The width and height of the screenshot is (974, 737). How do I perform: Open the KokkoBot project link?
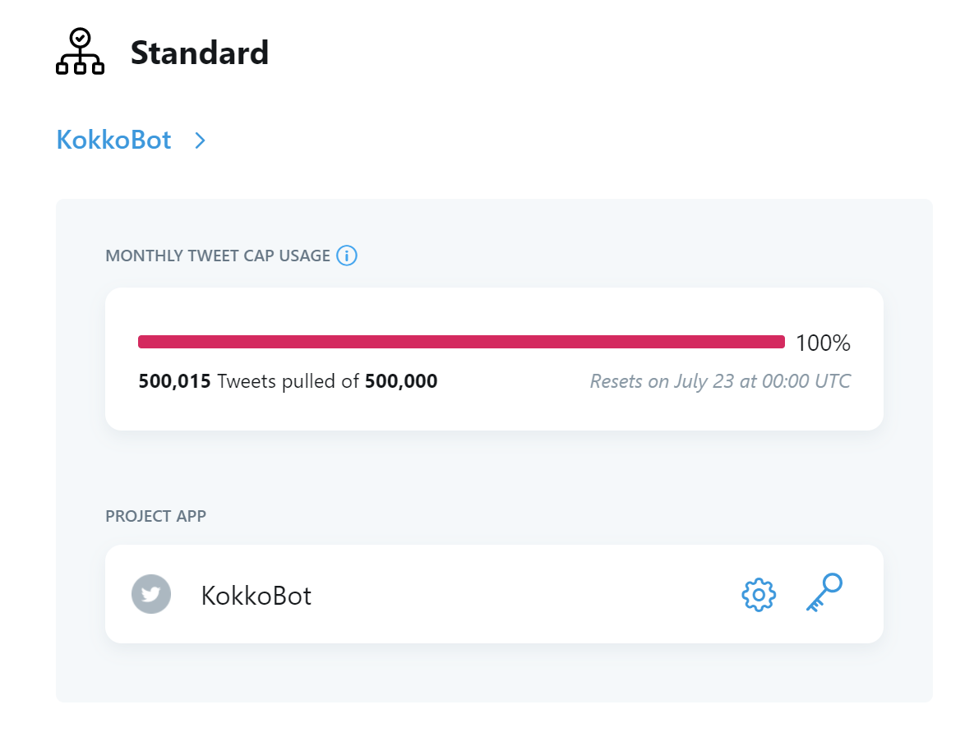pyautogui.click(x=113, y=140)
